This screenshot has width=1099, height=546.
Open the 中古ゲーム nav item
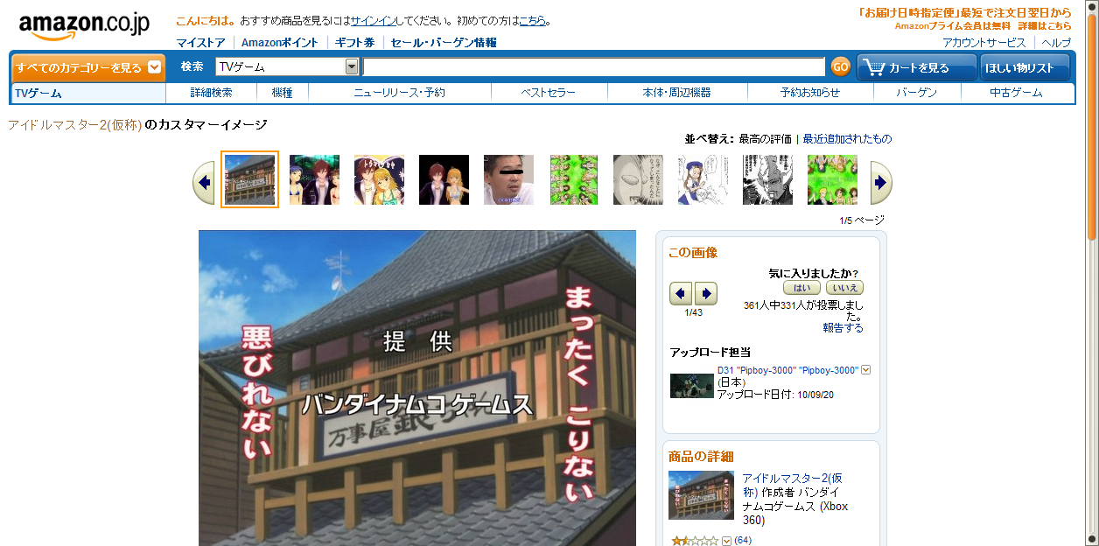pos(1016,93)
